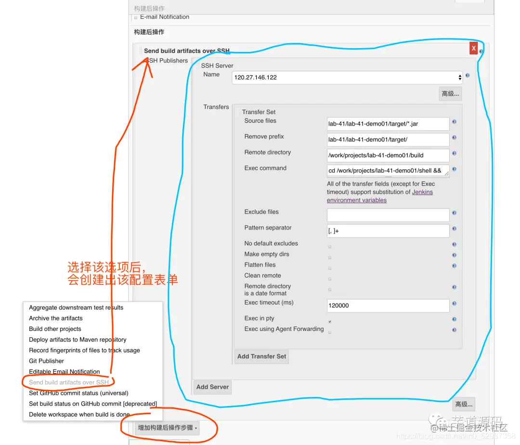This screenshot has width=520, height=445.
Task: Uncheck the Exec in pty checkbox
Action: [330, 321]
